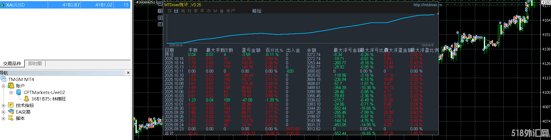Screen dimensions: 551x140
Task: Close the 导航 navigator panel
Action: (x=128, y=73)
